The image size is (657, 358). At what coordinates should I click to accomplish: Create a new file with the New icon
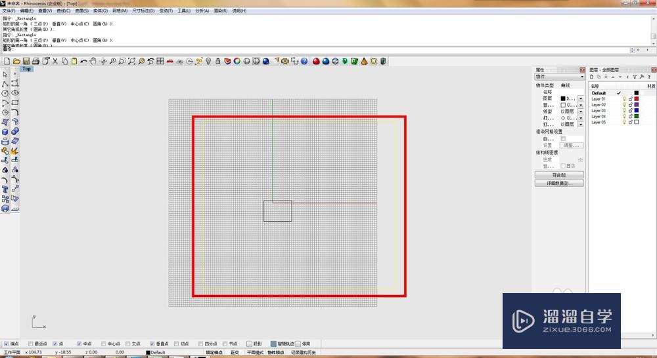7,61
